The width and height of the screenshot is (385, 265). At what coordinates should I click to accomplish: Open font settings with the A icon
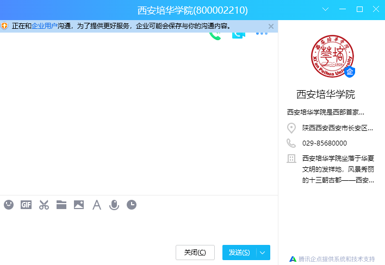97,205
